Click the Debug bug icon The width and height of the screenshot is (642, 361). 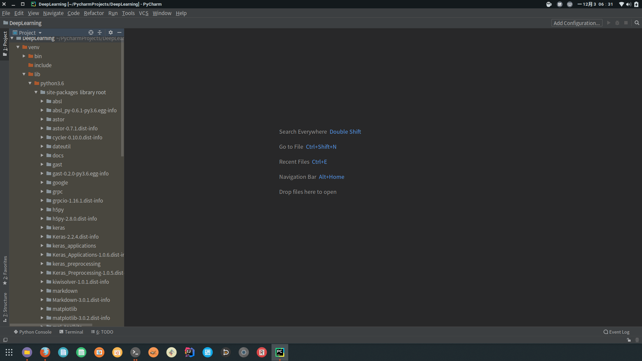[617, 23]
